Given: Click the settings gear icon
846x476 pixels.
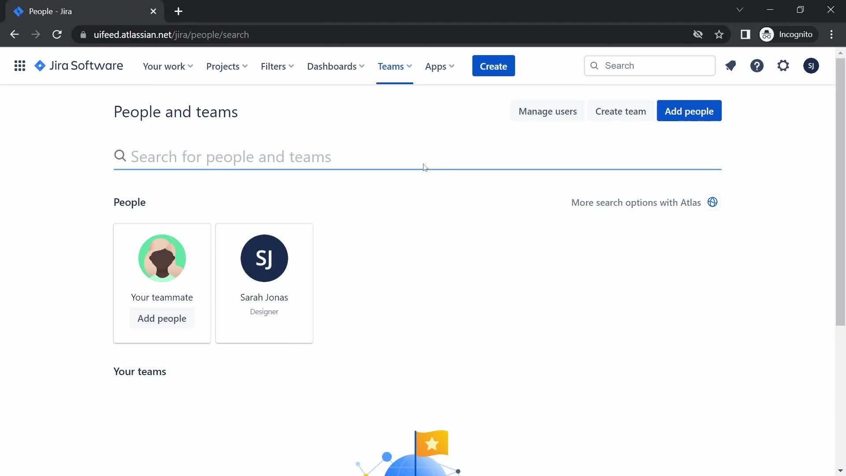Looking at the screenshot, I should (784, 66).
